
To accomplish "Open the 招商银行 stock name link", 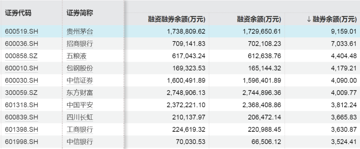I will [80, 44].
